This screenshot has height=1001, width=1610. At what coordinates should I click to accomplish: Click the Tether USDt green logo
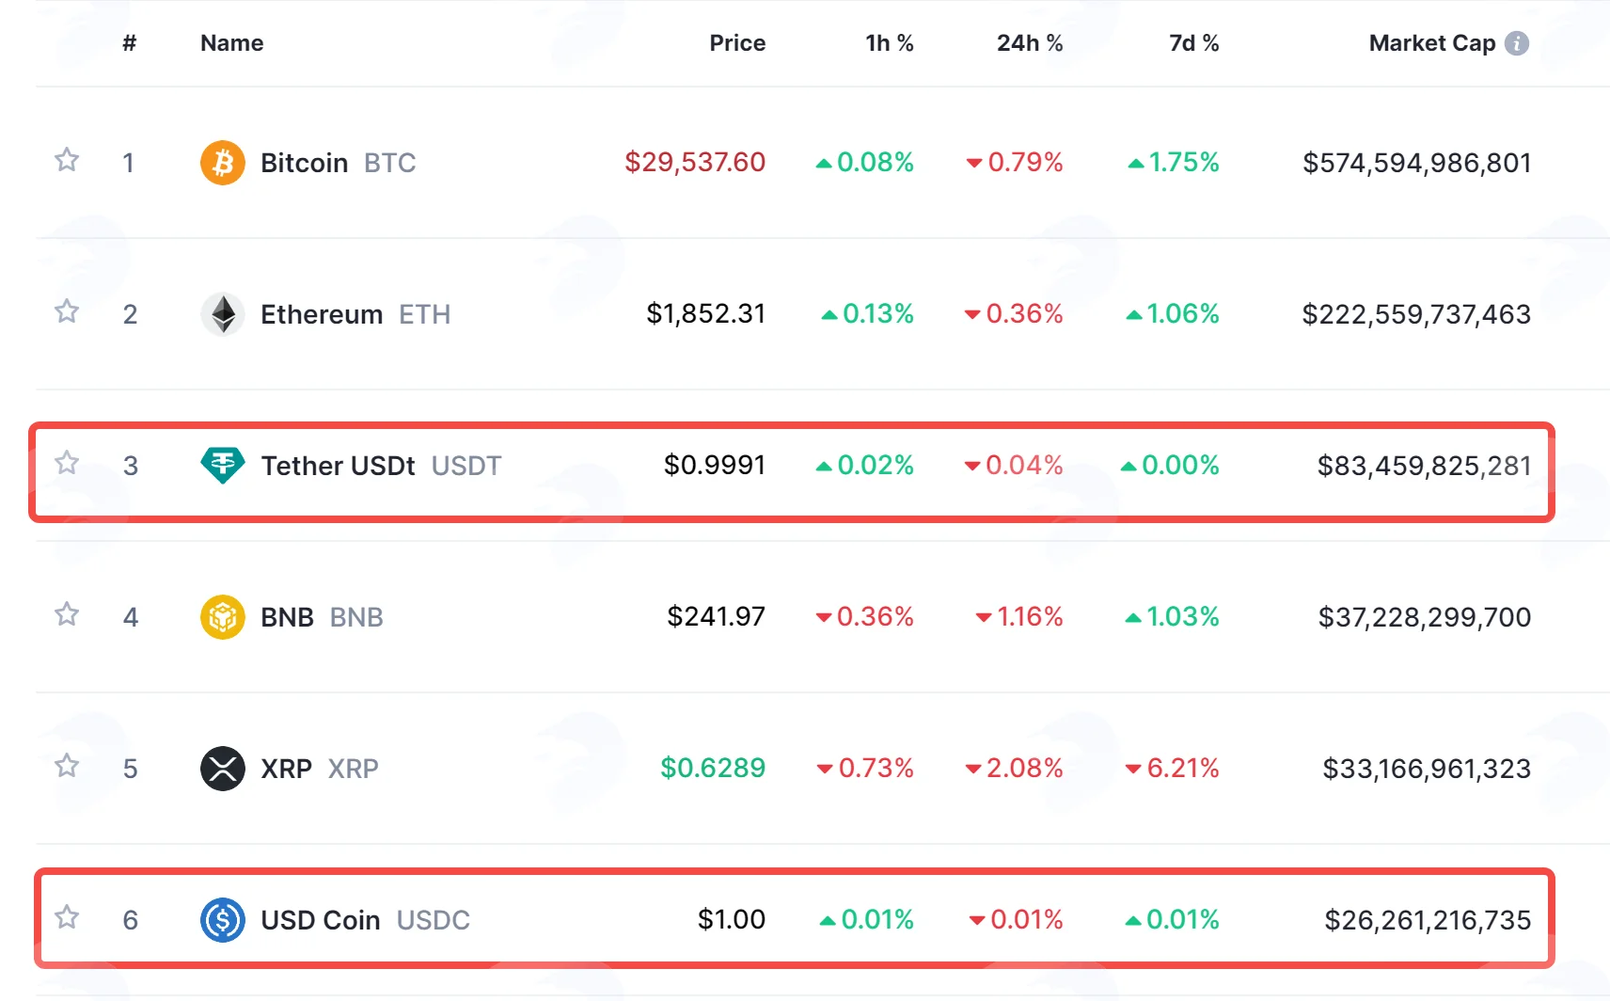pos(223,466)
